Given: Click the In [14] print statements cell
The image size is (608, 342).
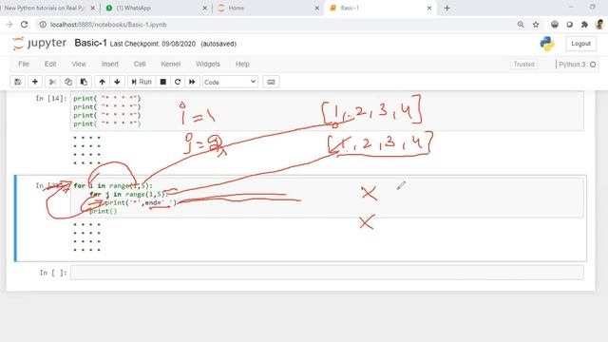Looking at the screenshot, I should click(x=327, y=111).
